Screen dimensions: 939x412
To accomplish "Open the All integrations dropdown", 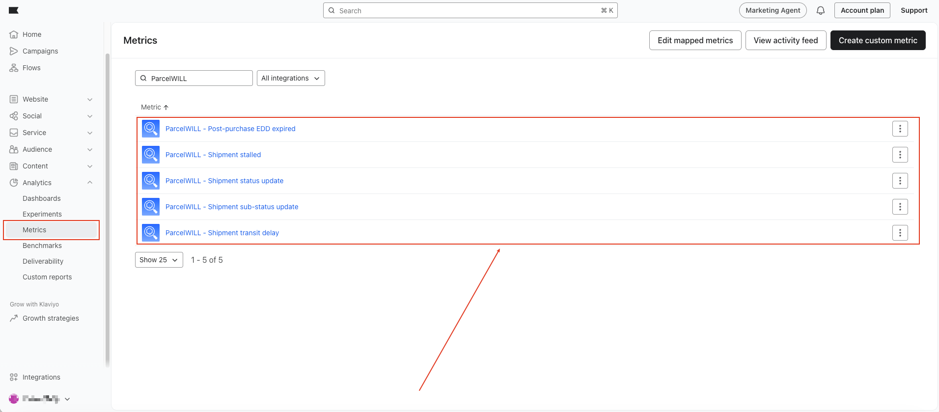I will (291, 78).
